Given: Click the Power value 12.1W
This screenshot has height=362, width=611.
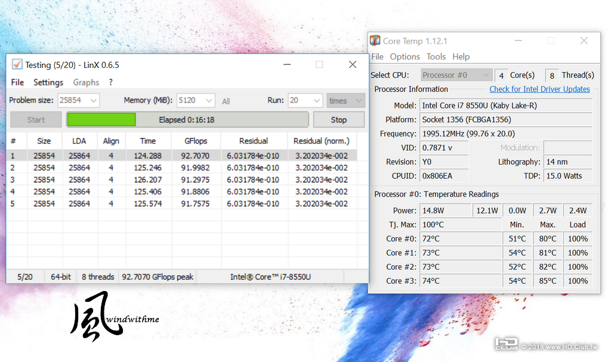Looking at the screenshot, I should coord(487,211).
